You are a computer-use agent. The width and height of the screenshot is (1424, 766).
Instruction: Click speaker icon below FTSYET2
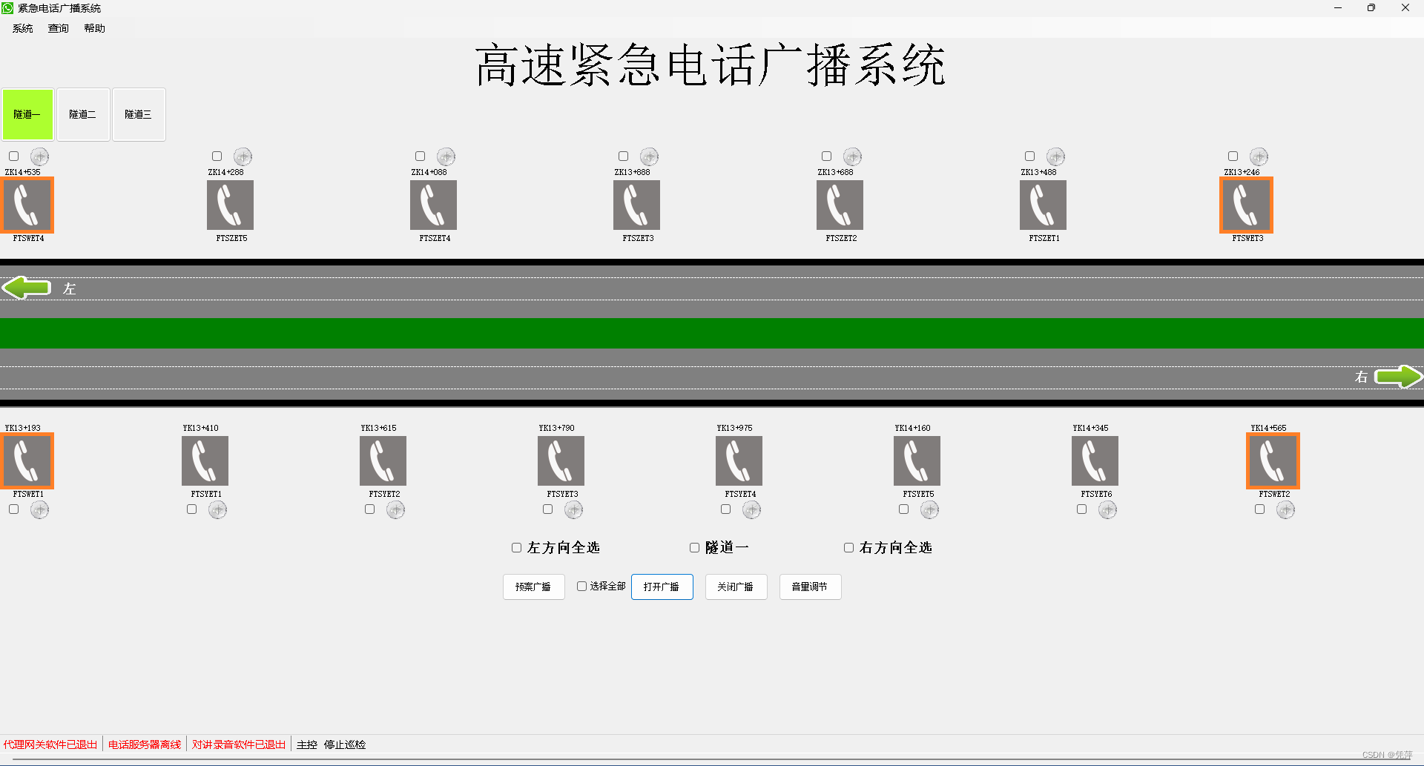click(396, 509)
